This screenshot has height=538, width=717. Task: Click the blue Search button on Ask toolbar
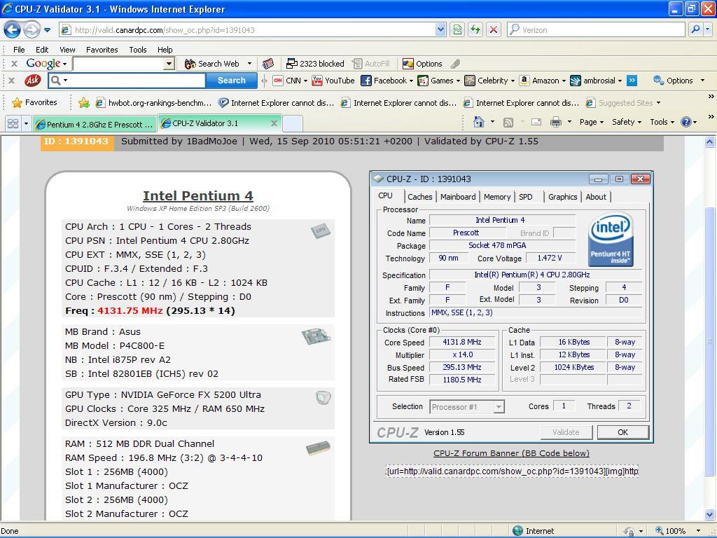pos(231,81)
